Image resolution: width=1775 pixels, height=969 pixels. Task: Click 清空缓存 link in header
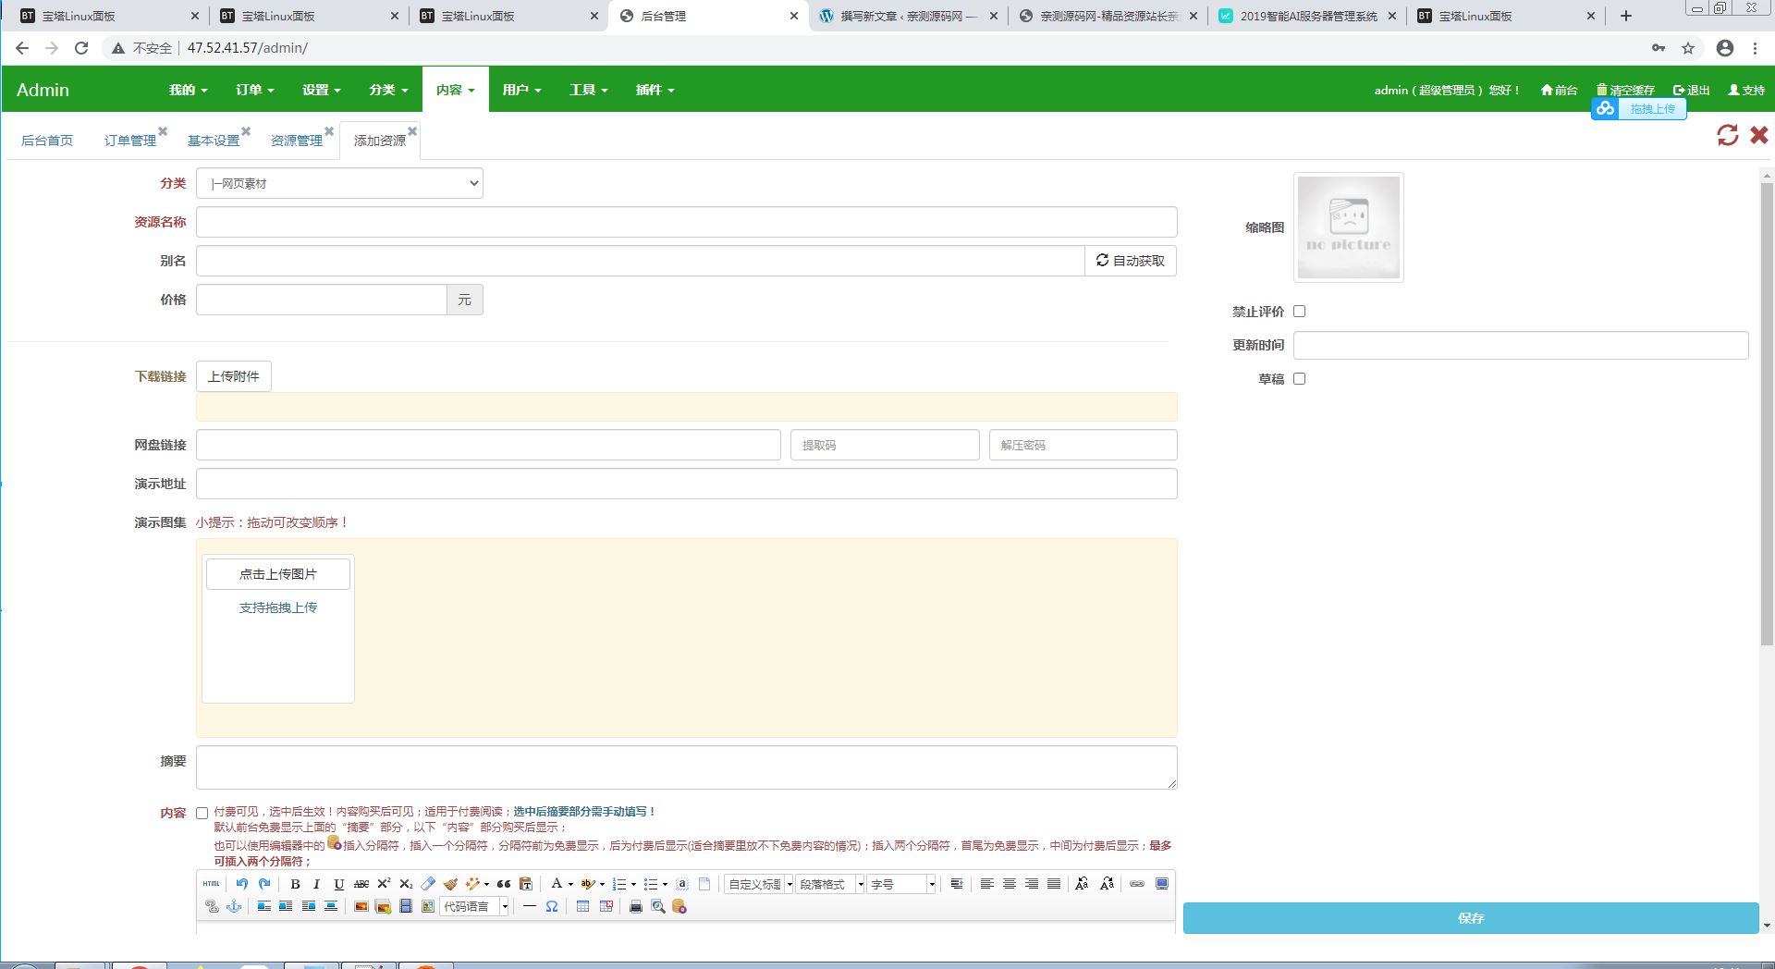coord(1625,90)
